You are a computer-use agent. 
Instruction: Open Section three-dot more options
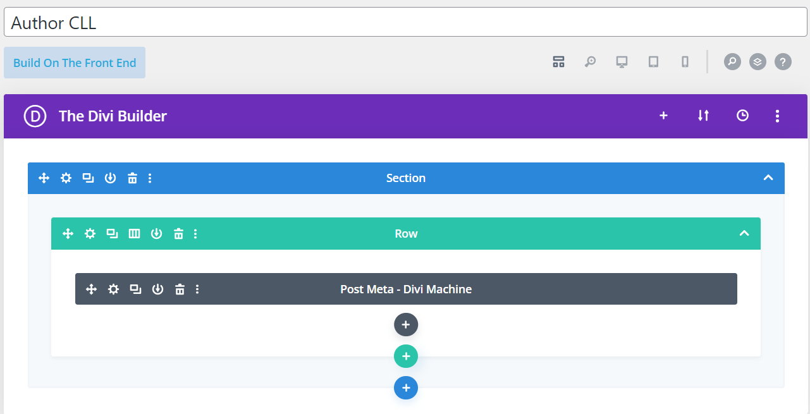(x=150, y=178)
